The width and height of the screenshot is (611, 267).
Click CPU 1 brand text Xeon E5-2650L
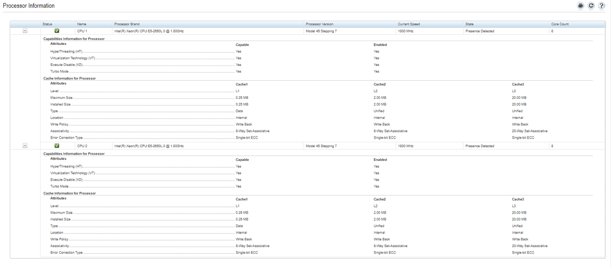149,31
